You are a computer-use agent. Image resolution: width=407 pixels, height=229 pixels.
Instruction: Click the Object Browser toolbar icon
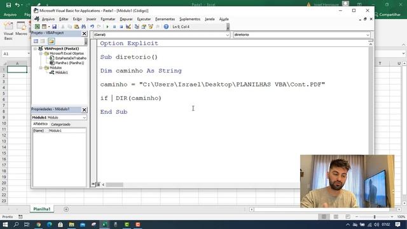click(151, 27)
